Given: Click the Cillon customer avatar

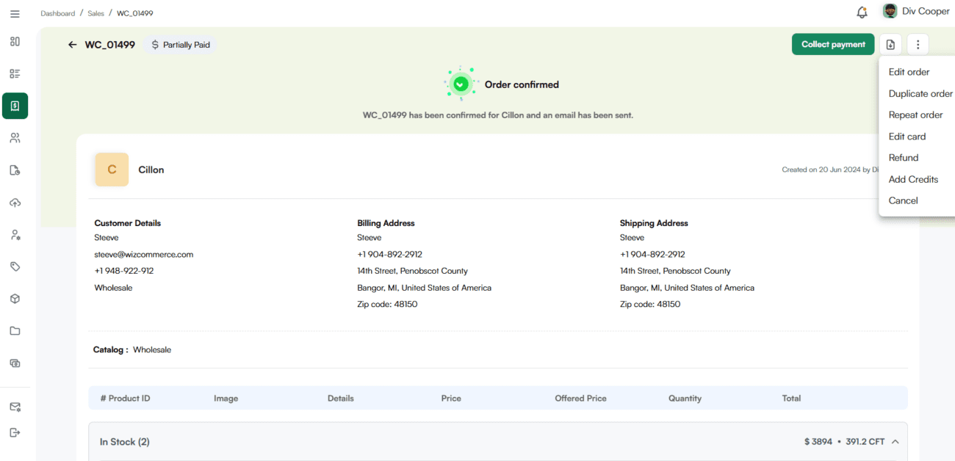Looking at the screenshot, I should [112, 170].
